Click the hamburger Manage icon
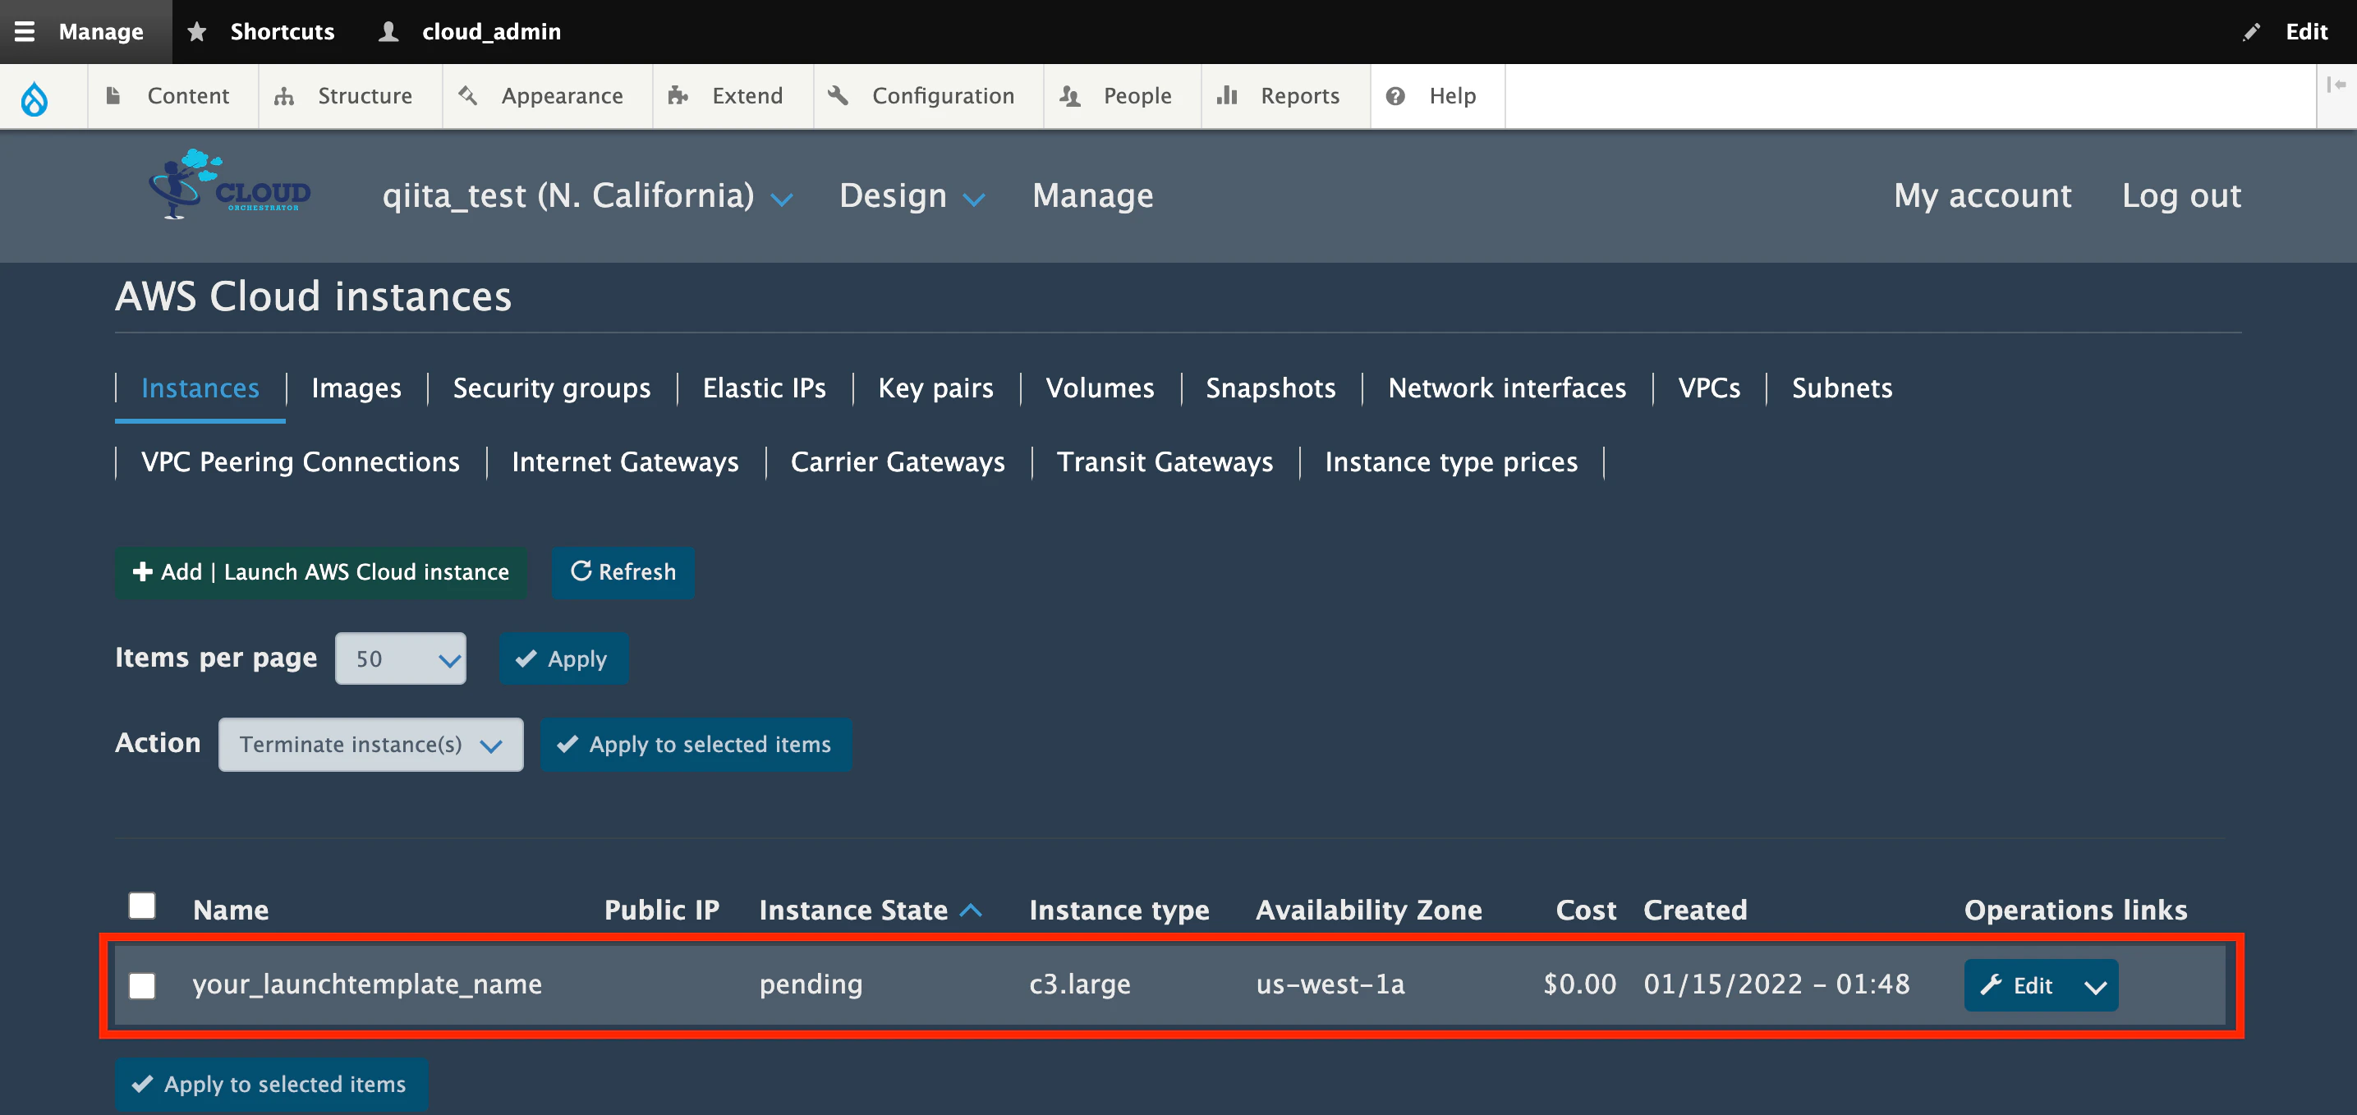Image resolution: width=2357 pixels, height=1115 pixels. click(x=25, y=31)
